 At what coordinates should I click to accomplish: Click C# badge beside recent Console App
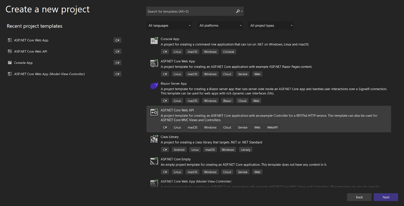click(x=117, y=63)
